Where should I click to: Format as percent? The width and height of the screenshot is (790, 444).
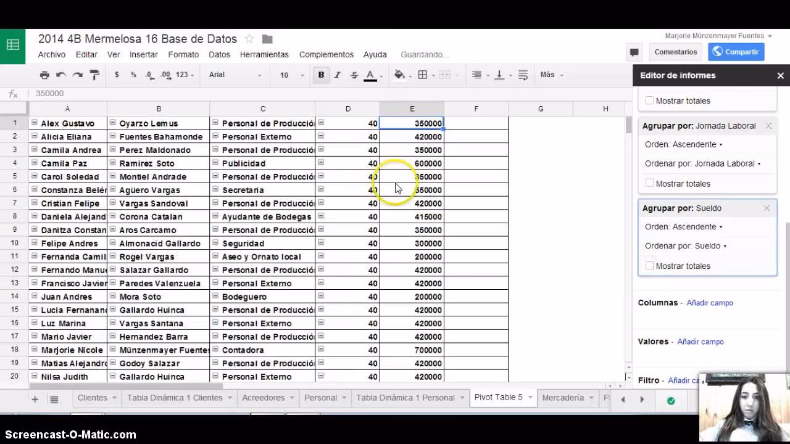(133, 75)
